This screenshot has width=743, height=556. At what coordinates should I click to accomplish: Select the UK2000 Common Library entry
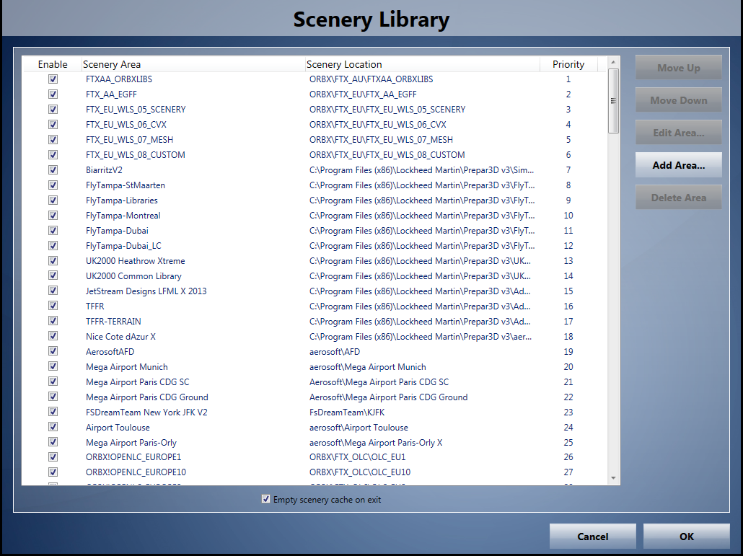tap(133, 276)
